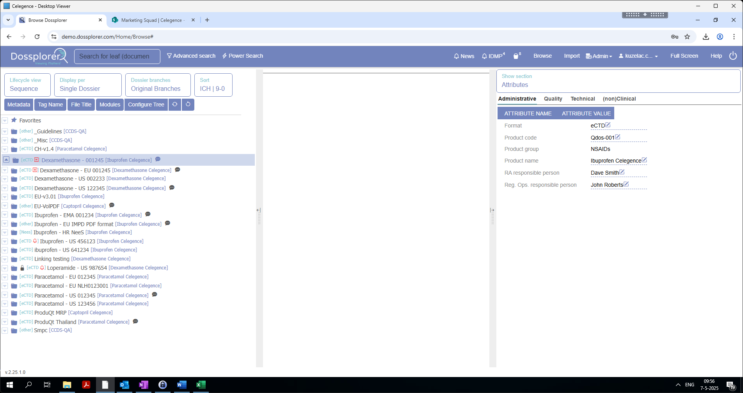This screenshot has width=743, height=393.
Task: Click the Favorites star icon in tree
Action: [x=14, y=120]
